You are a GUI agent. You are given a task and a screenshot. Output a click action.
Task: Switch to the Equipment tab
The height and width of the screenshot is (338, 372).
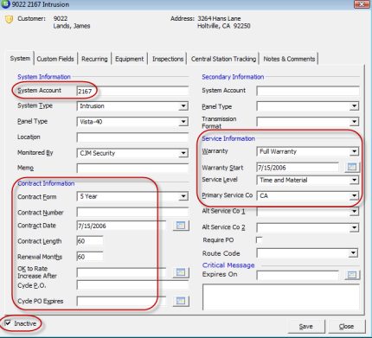pos(130,59)
